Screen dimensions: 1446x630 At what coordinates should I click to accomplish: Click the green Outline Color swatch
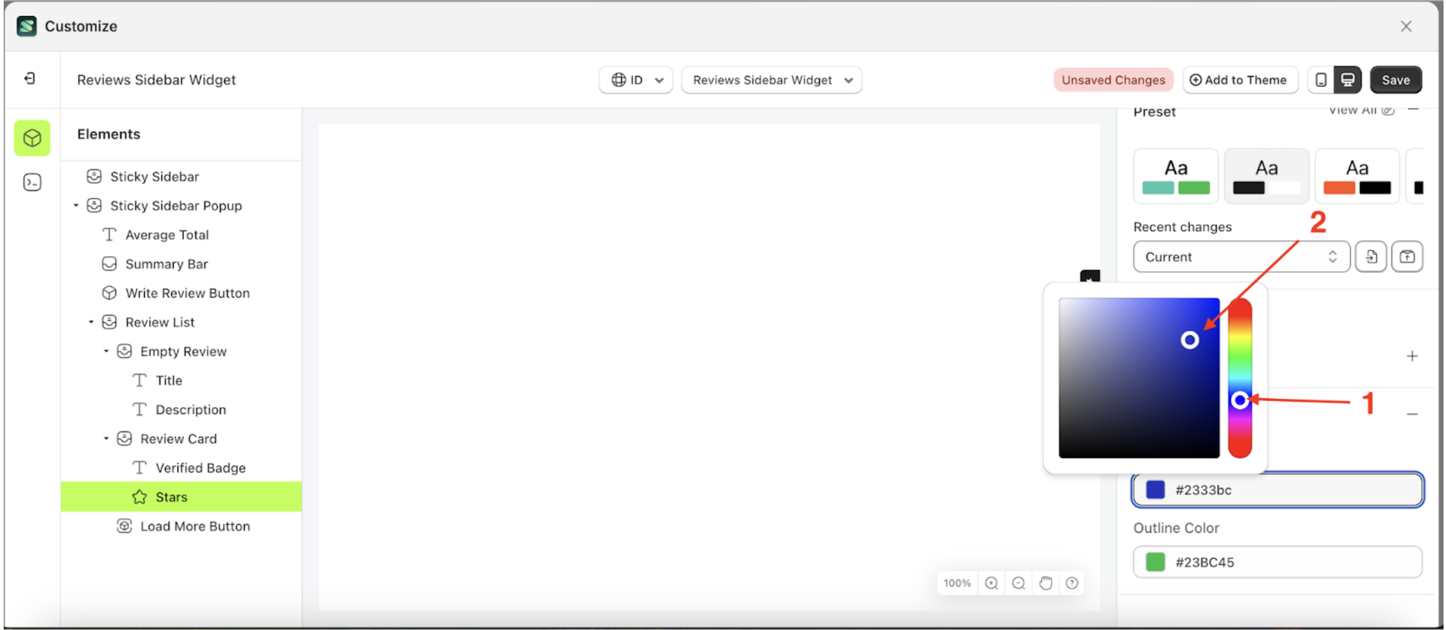(x=1154, y=561)
